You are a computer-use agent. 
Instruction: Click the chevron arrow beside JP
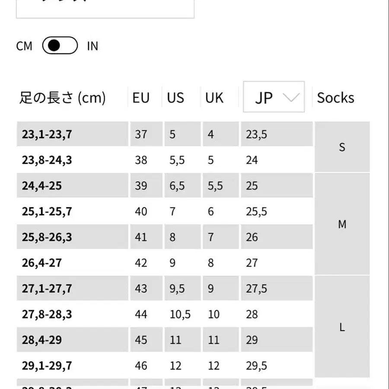(291, 97)
